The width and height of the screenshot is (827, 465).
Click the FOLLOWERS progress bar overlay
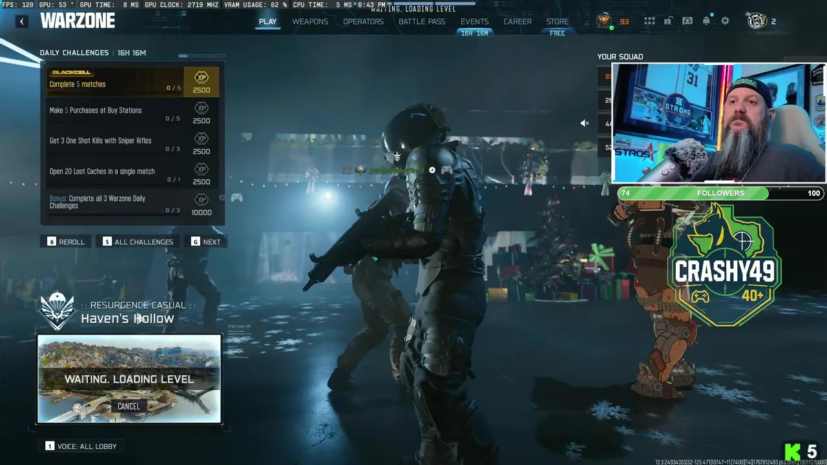(x=720, y=193)
